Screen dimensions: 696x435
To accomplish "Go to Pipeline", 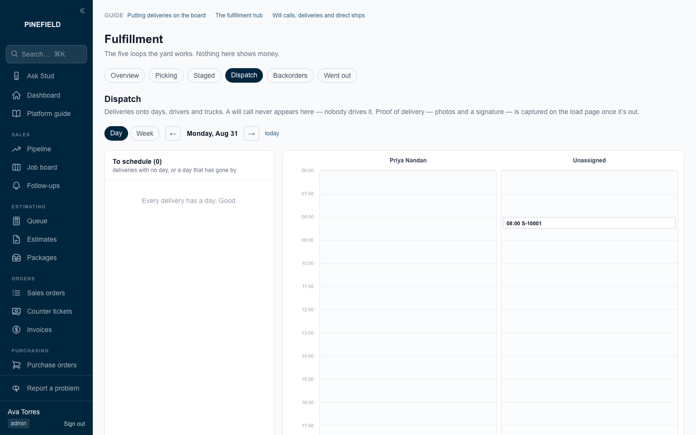I will pos(46,149).
